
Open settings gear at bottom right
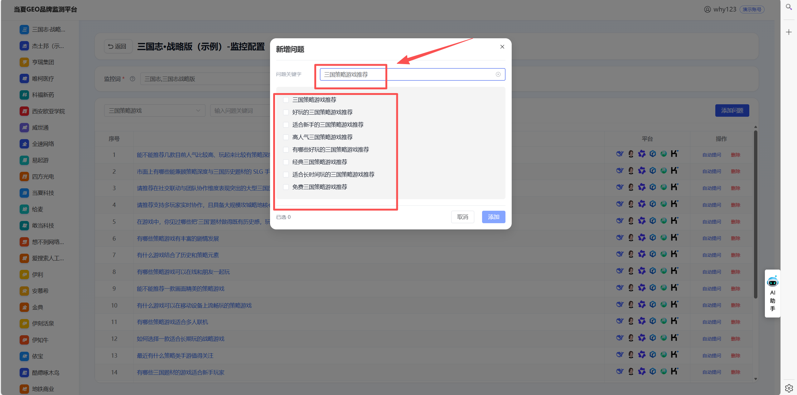pyautogui.click(x=789, y=388)
